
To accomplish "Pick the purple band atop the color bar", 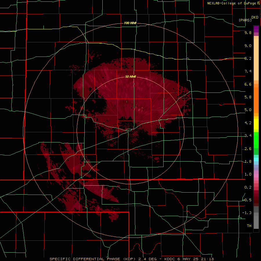I will (256, 29).
